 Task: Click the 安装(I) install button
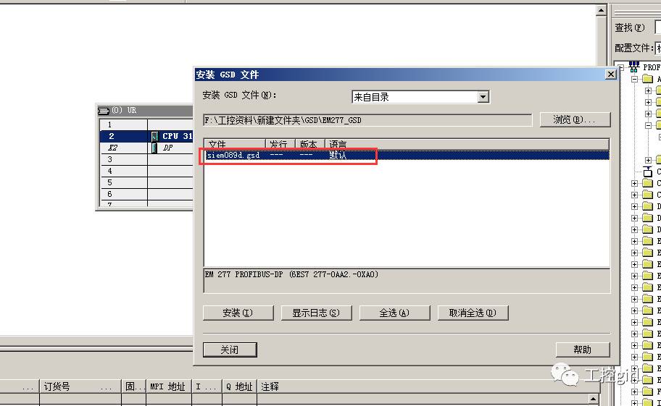coord(238,313)
